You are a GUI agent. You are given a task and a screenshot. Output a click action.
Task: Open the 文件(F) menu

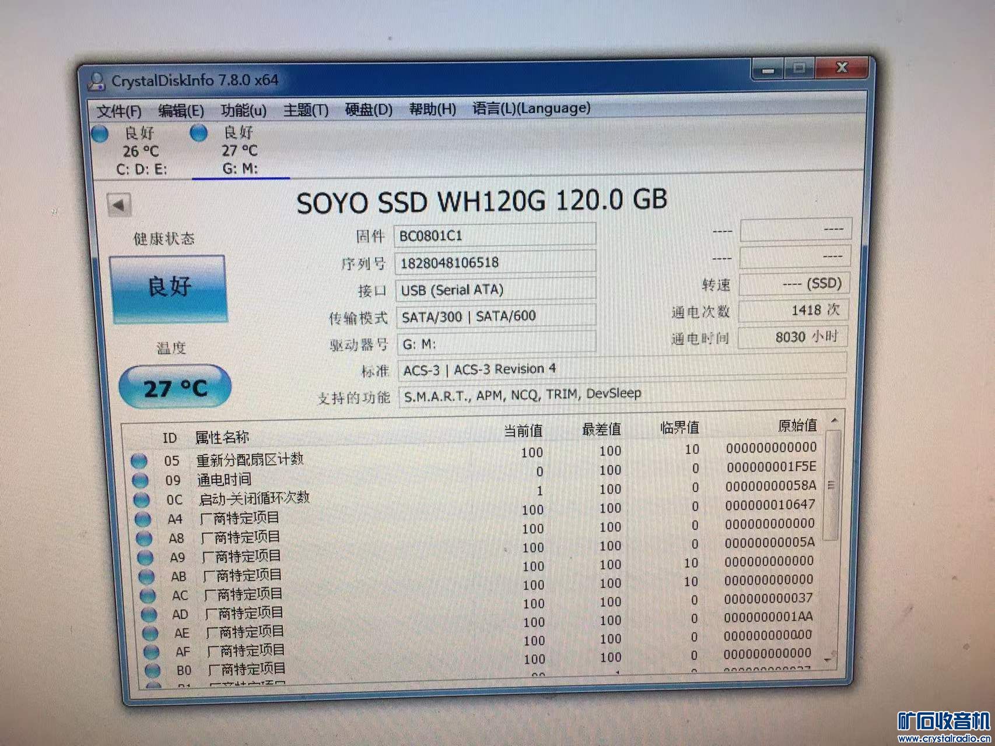click(118, 111)
